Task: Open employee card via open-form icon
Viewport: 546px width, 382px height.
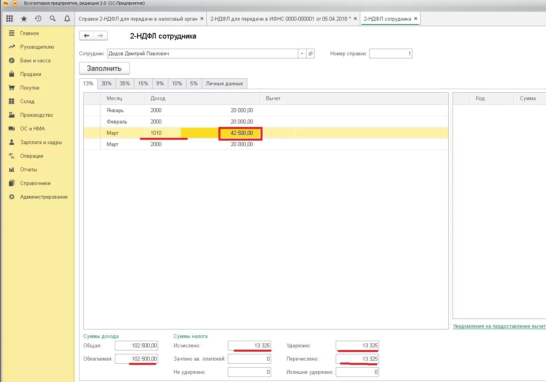Action: coord(310,54)
